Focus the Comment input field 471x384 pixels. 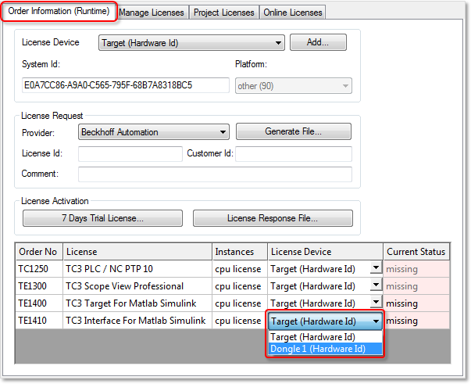coord(215,174)
